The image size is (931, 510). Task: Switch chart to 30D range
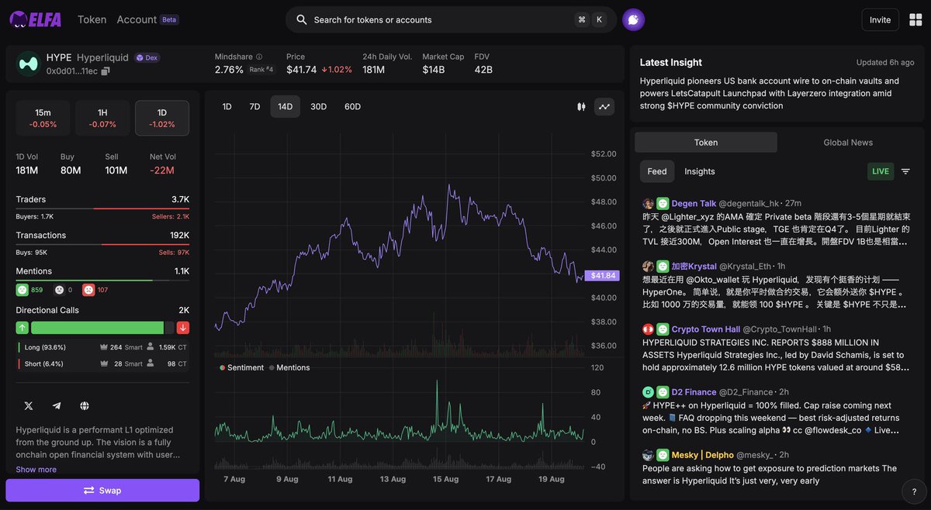pos(318,107)
